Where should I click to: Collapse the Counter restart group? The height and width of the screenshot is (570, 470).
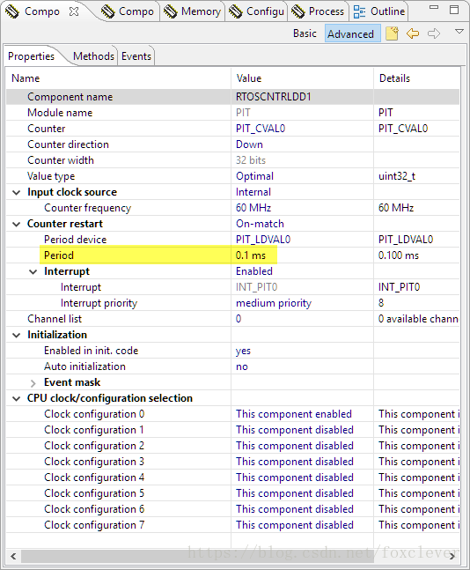pos(17,224)
